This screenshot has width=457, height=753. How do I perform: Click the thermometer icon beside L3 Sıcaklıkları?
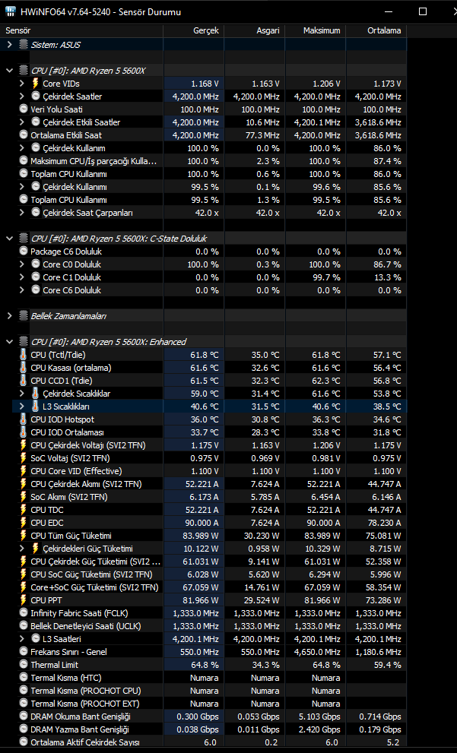35,407
